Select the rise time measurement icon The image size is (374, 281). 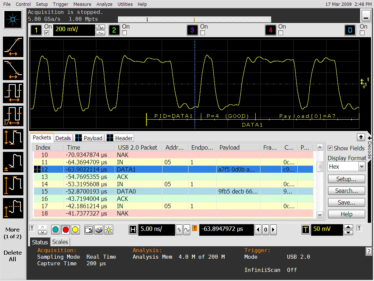point(14,47)
